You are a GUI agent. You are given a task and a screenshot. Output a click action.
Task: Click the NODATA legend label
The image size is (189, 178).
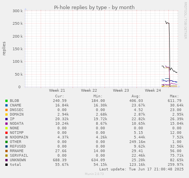coord(17,124)
